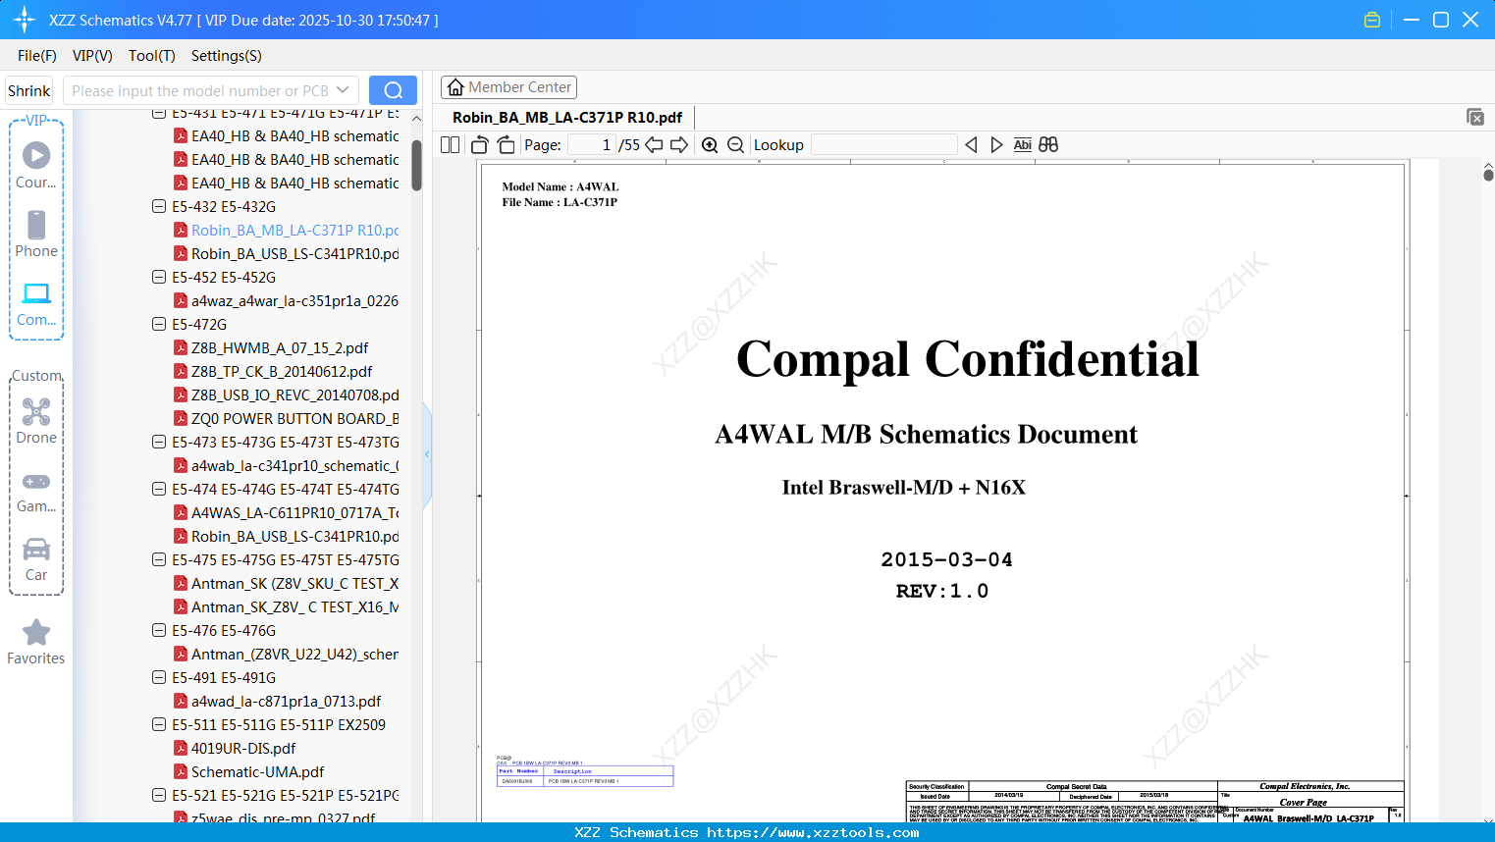This screenshot has width=1495, height=842.
Task: Click the file tree vertical scrollbar thumb
Action: pos(416,165)
